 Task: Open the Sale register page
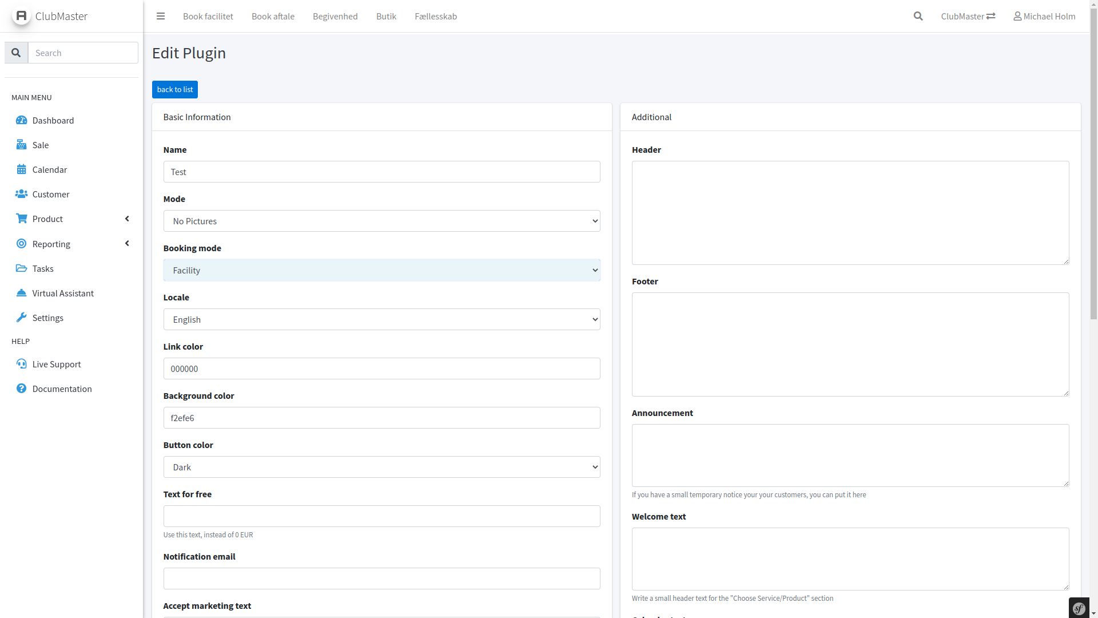click(x=40, y=145)
